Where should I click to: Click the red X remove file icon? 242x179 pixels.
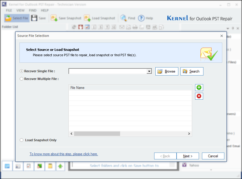(199, 96)
